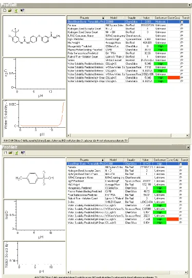Image resolution: width=192 pixels, height=278 pixels.
Task: Click green High cell for Mutagenicity, upper window
Action: 160,46
